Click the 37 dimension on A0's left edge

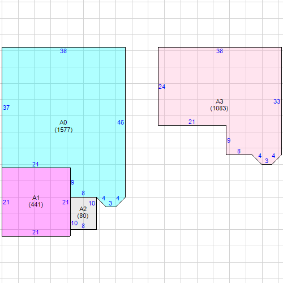click(6, 108)
